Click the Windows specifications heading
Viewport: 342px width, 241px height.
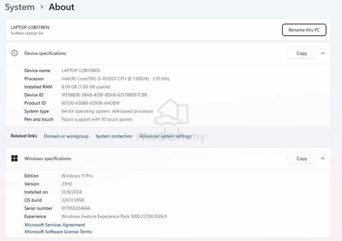pos(48,158)
